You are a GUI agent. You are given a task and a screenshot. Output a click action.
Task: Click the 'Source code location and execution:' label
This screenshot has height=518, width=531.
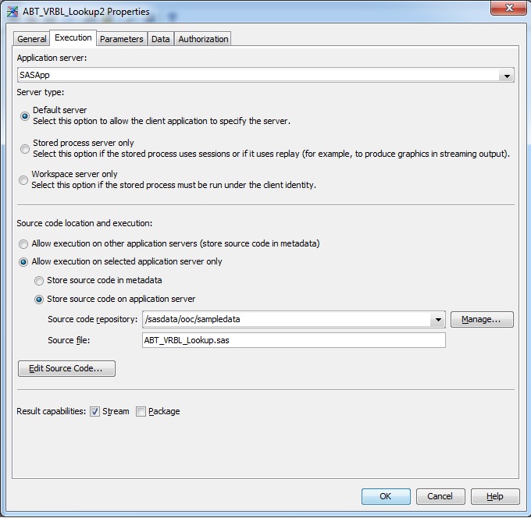(84, 223)
